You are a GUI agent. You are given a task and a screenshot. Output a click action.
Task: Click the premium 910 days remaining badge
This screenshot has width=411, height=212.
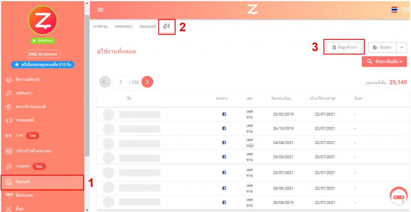coord(43,64)
